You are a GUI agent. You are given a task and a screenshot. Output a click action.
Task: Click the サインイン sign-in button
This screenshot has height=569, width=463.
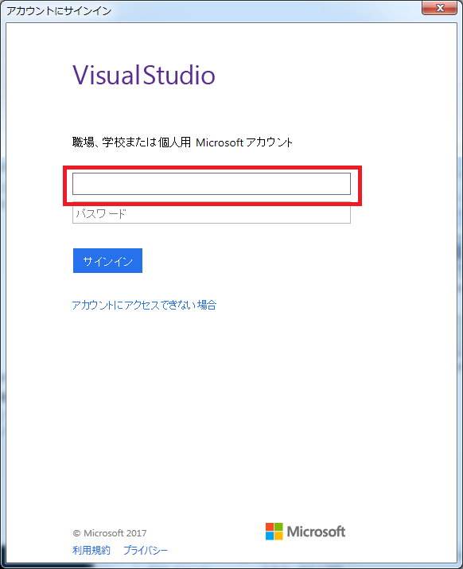107,260
